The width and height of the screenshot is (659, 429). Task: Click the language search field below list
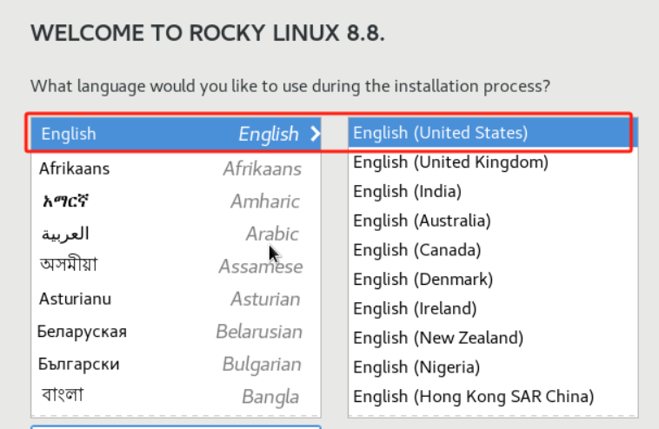[176, 427]
